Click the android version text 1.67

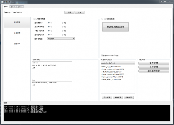pyautogui.click(x=34, y=68)
